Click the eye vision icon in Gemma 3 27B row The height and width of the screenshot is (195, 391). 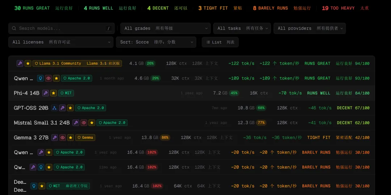(x=63, y=138)
